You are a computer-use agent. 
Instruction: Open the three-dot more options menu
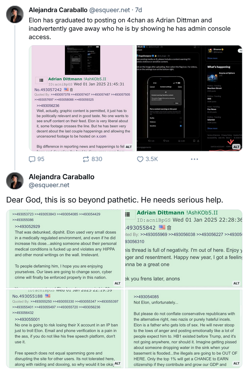tap(195, 159)
